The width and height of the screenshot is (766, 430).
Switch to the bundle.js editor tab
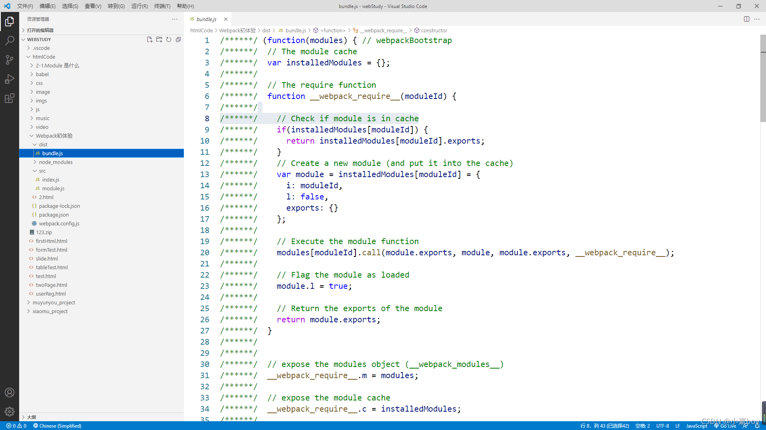tap(206, 19)
